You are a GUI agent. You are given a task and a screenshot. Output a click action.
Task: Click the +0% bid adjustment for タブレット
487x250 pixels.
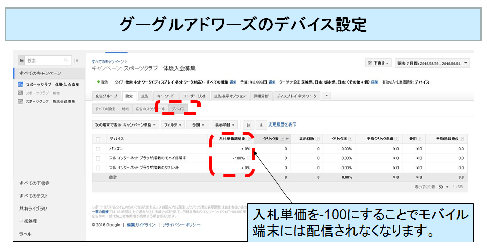tap(246, 168)
